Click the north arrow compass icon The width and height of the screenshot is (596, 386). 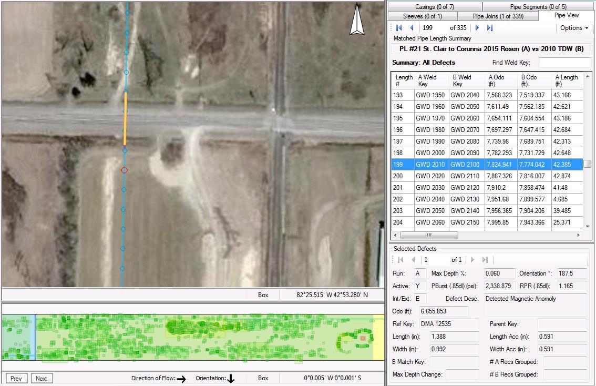click(357, 19)
